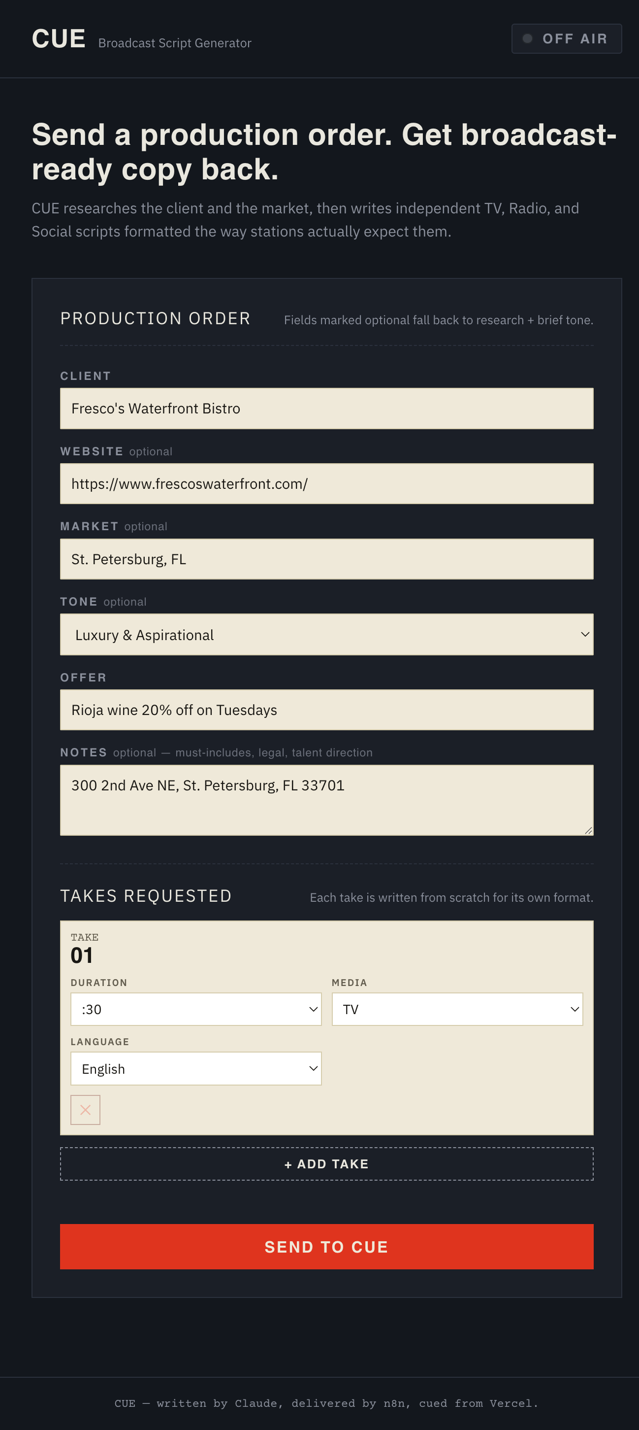This screenshot has width=639, height=1430.
Task: Click the OFF AIR status indicator
Action: pyautogui.click(x=566, y=39)
